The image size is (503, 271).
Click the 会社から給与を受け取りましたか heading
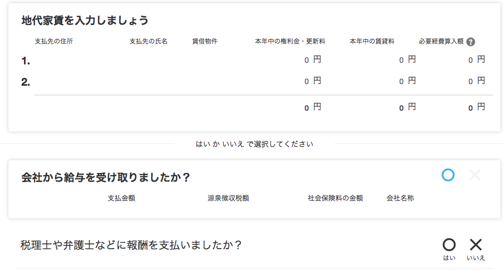pyautogui.click(x=105, y=177)
